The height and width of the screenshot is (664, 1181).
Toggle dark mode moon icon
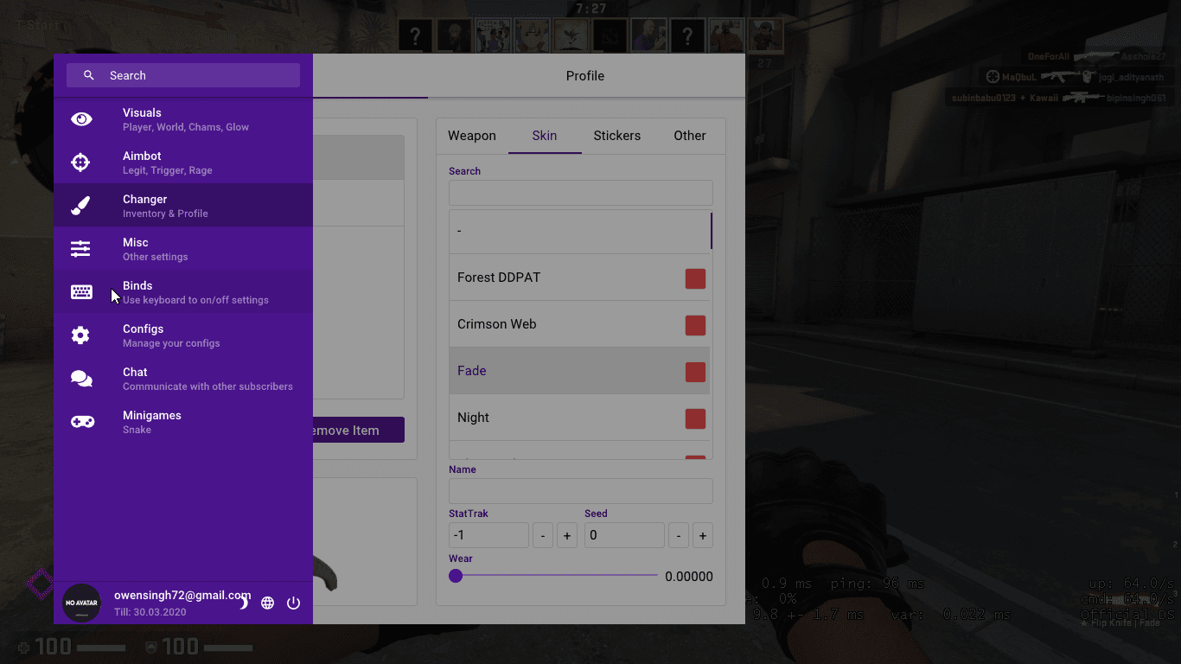click(x=243, y=603)
